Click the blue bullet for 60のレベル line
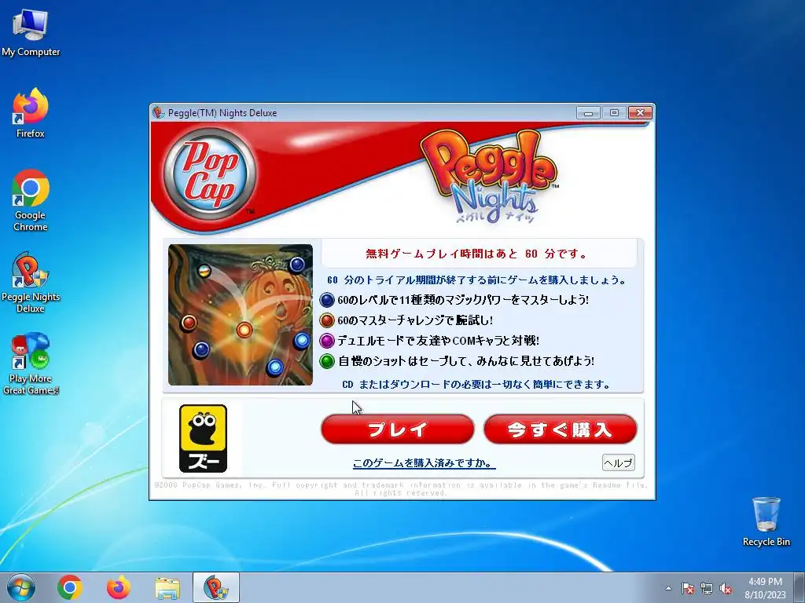Viewport: 805px width, 603px height. [x=326, y=300]
